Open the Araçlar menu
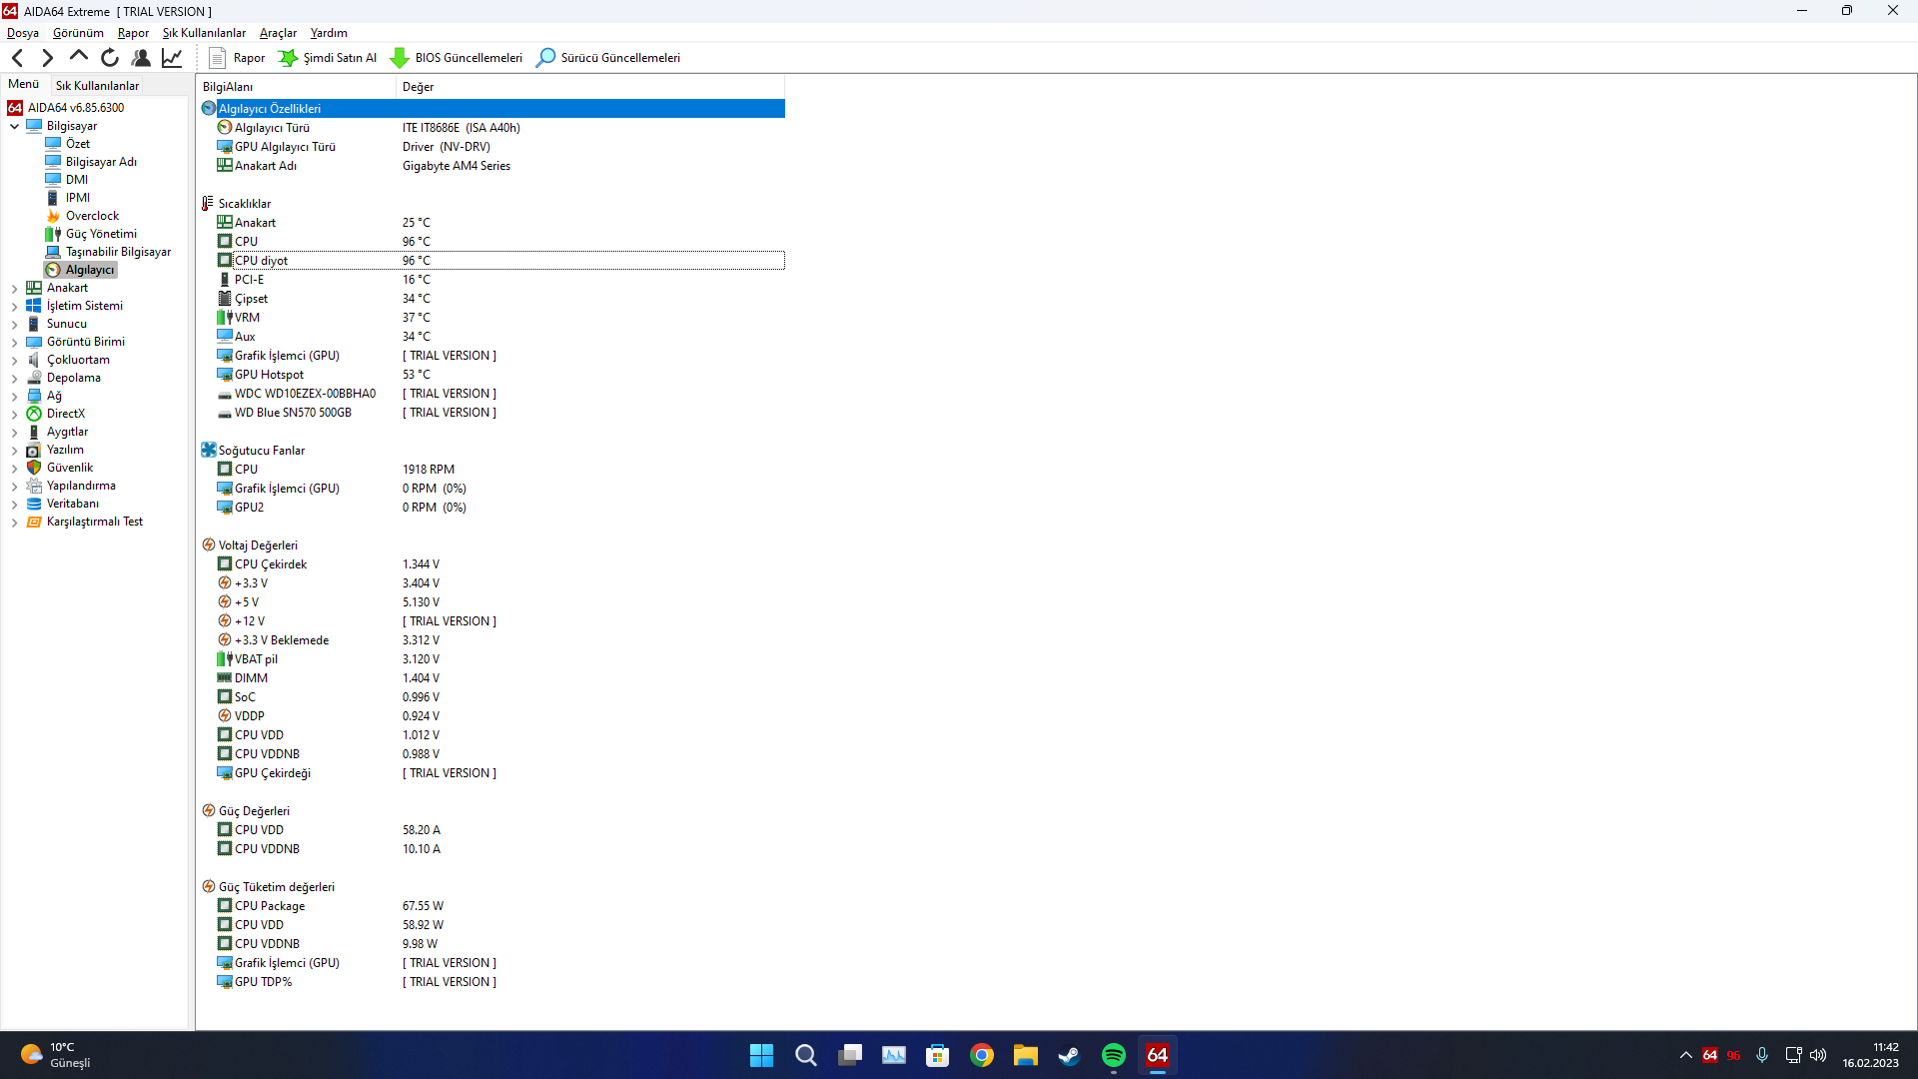The width and height of the screenshot is (1918, 1079). 278,33
